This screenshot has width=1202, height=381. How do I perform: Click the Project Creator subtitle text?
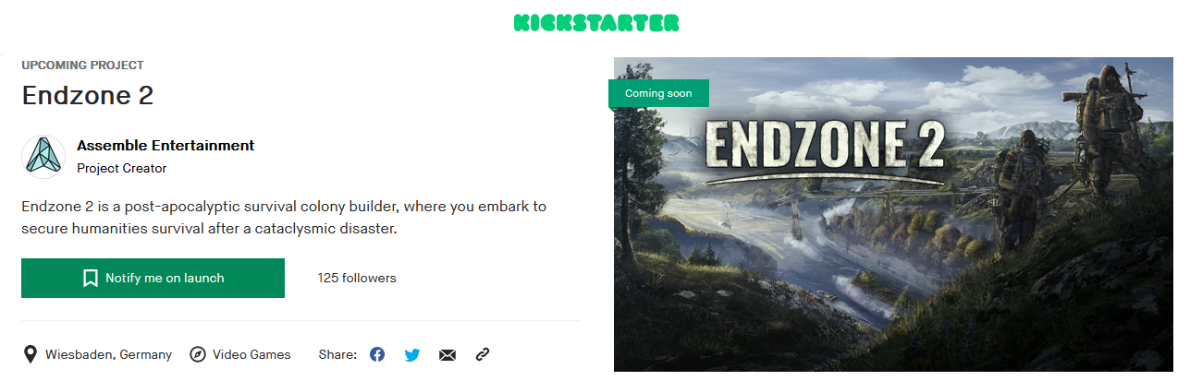[121, 169]
